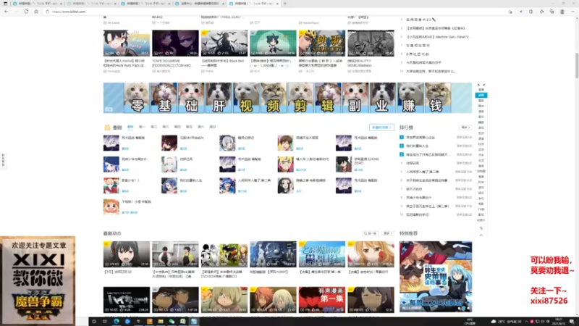579x326 pixels.
Task: Reload the page with the refresh icon
Action: click(x=26, y=12)
